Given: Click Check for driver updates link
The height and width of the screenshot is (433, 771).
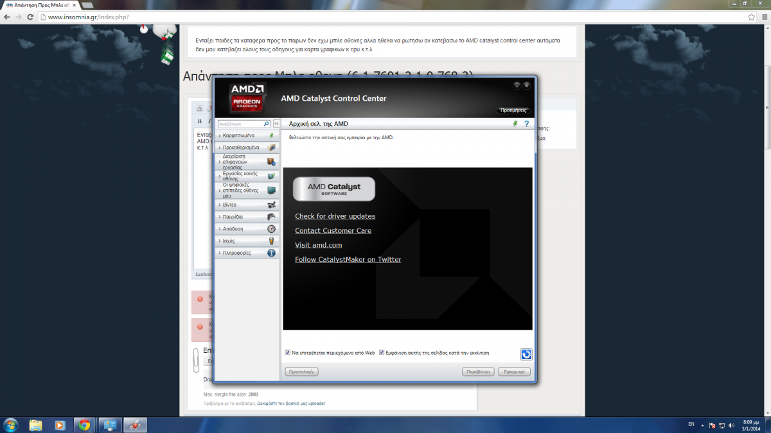Looking at the screenshot, I should pyautogui.click(x=335, y=216).
